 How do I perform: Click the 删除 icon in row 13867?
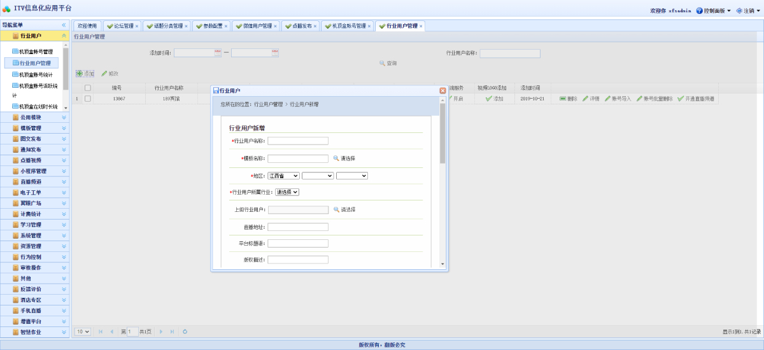[x=563, y=99]
